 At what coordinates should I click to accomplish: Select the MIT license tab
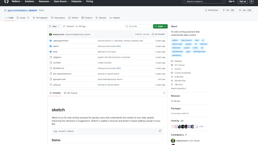pyautogui.click(x=71, y=93)
